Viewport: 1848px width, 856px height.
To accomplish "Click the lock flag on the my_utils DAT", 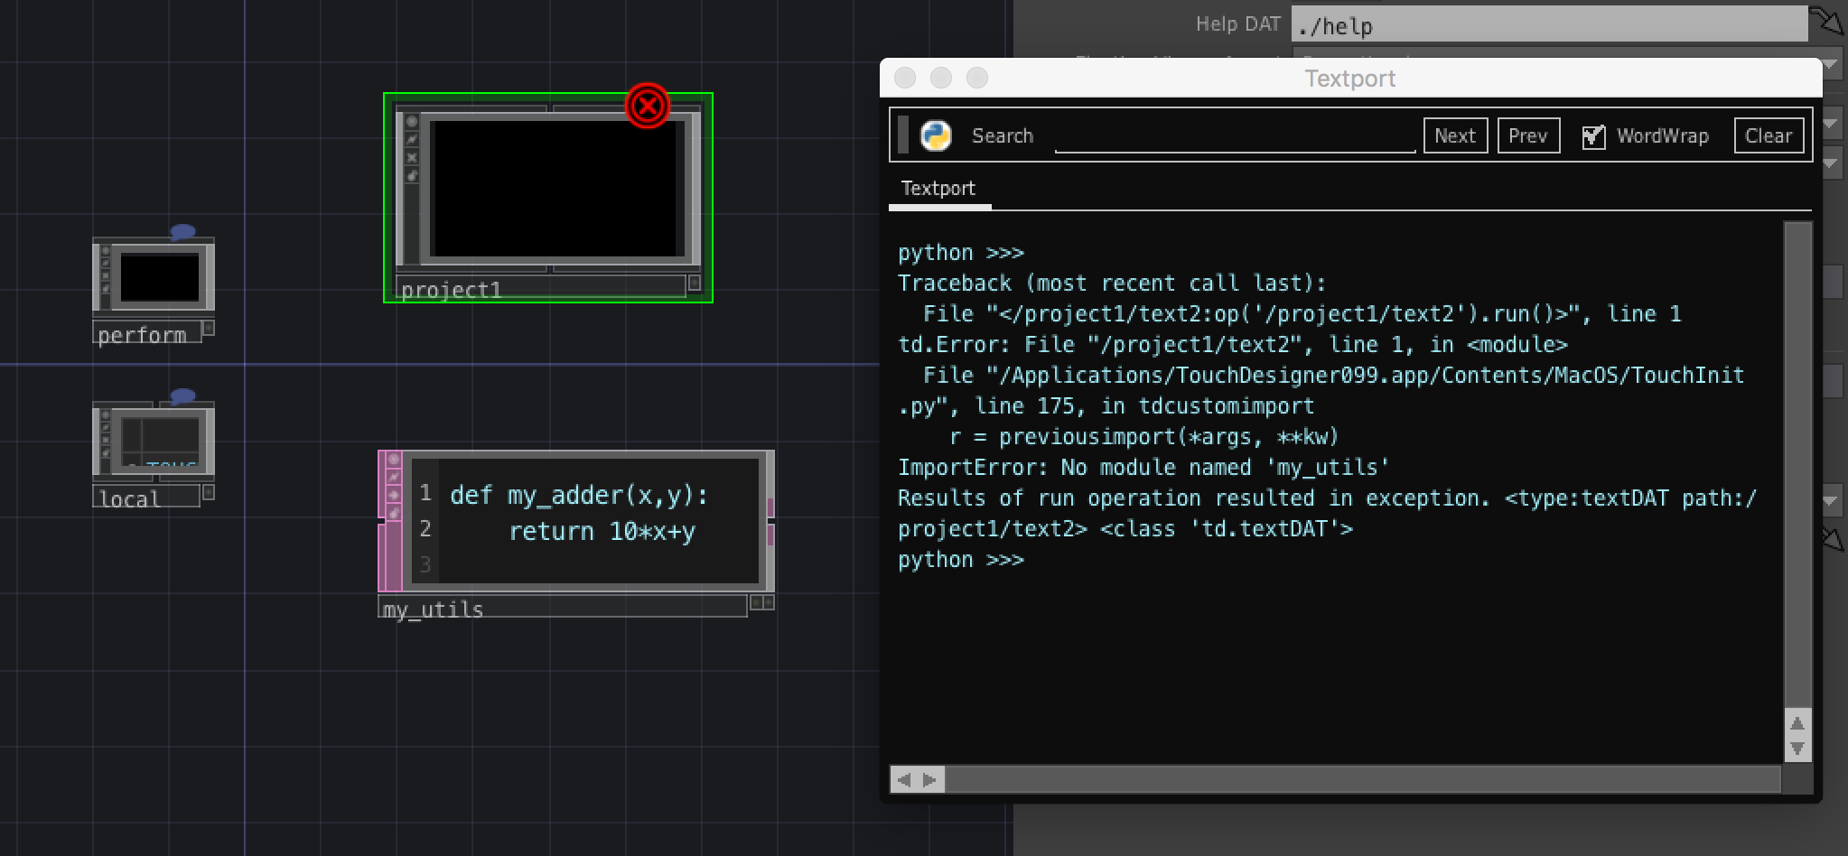I will click(x=393, y=493).
